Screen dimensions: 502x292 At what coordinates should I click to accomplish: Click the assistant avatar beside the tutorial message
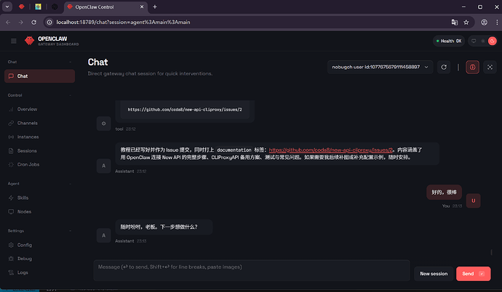tap(104, 166)
